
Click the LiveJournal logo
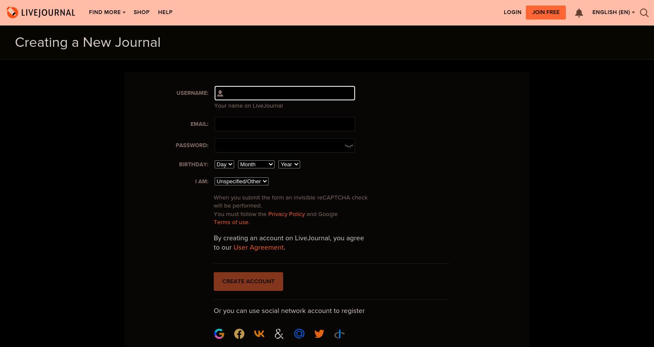point(41,12)
